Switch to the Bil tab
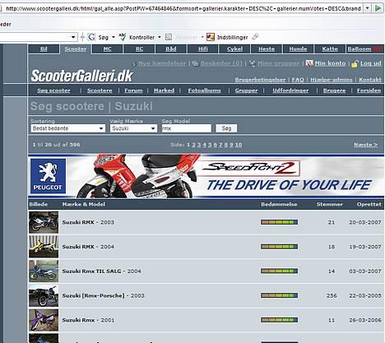385x343 pixels. (44, 49)
